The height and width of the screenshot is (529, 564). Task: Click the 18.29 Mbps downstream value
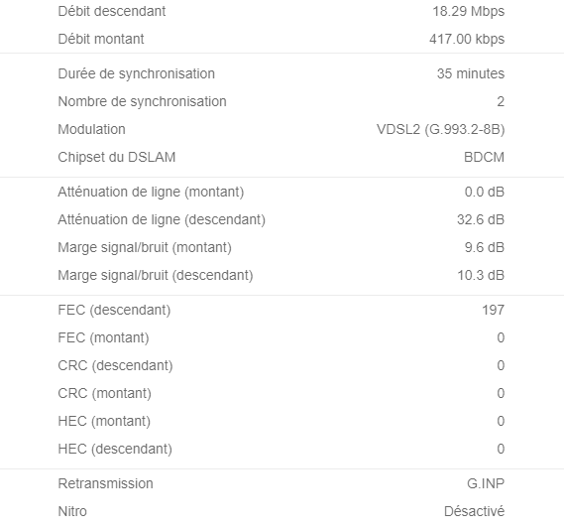[468, 11]
